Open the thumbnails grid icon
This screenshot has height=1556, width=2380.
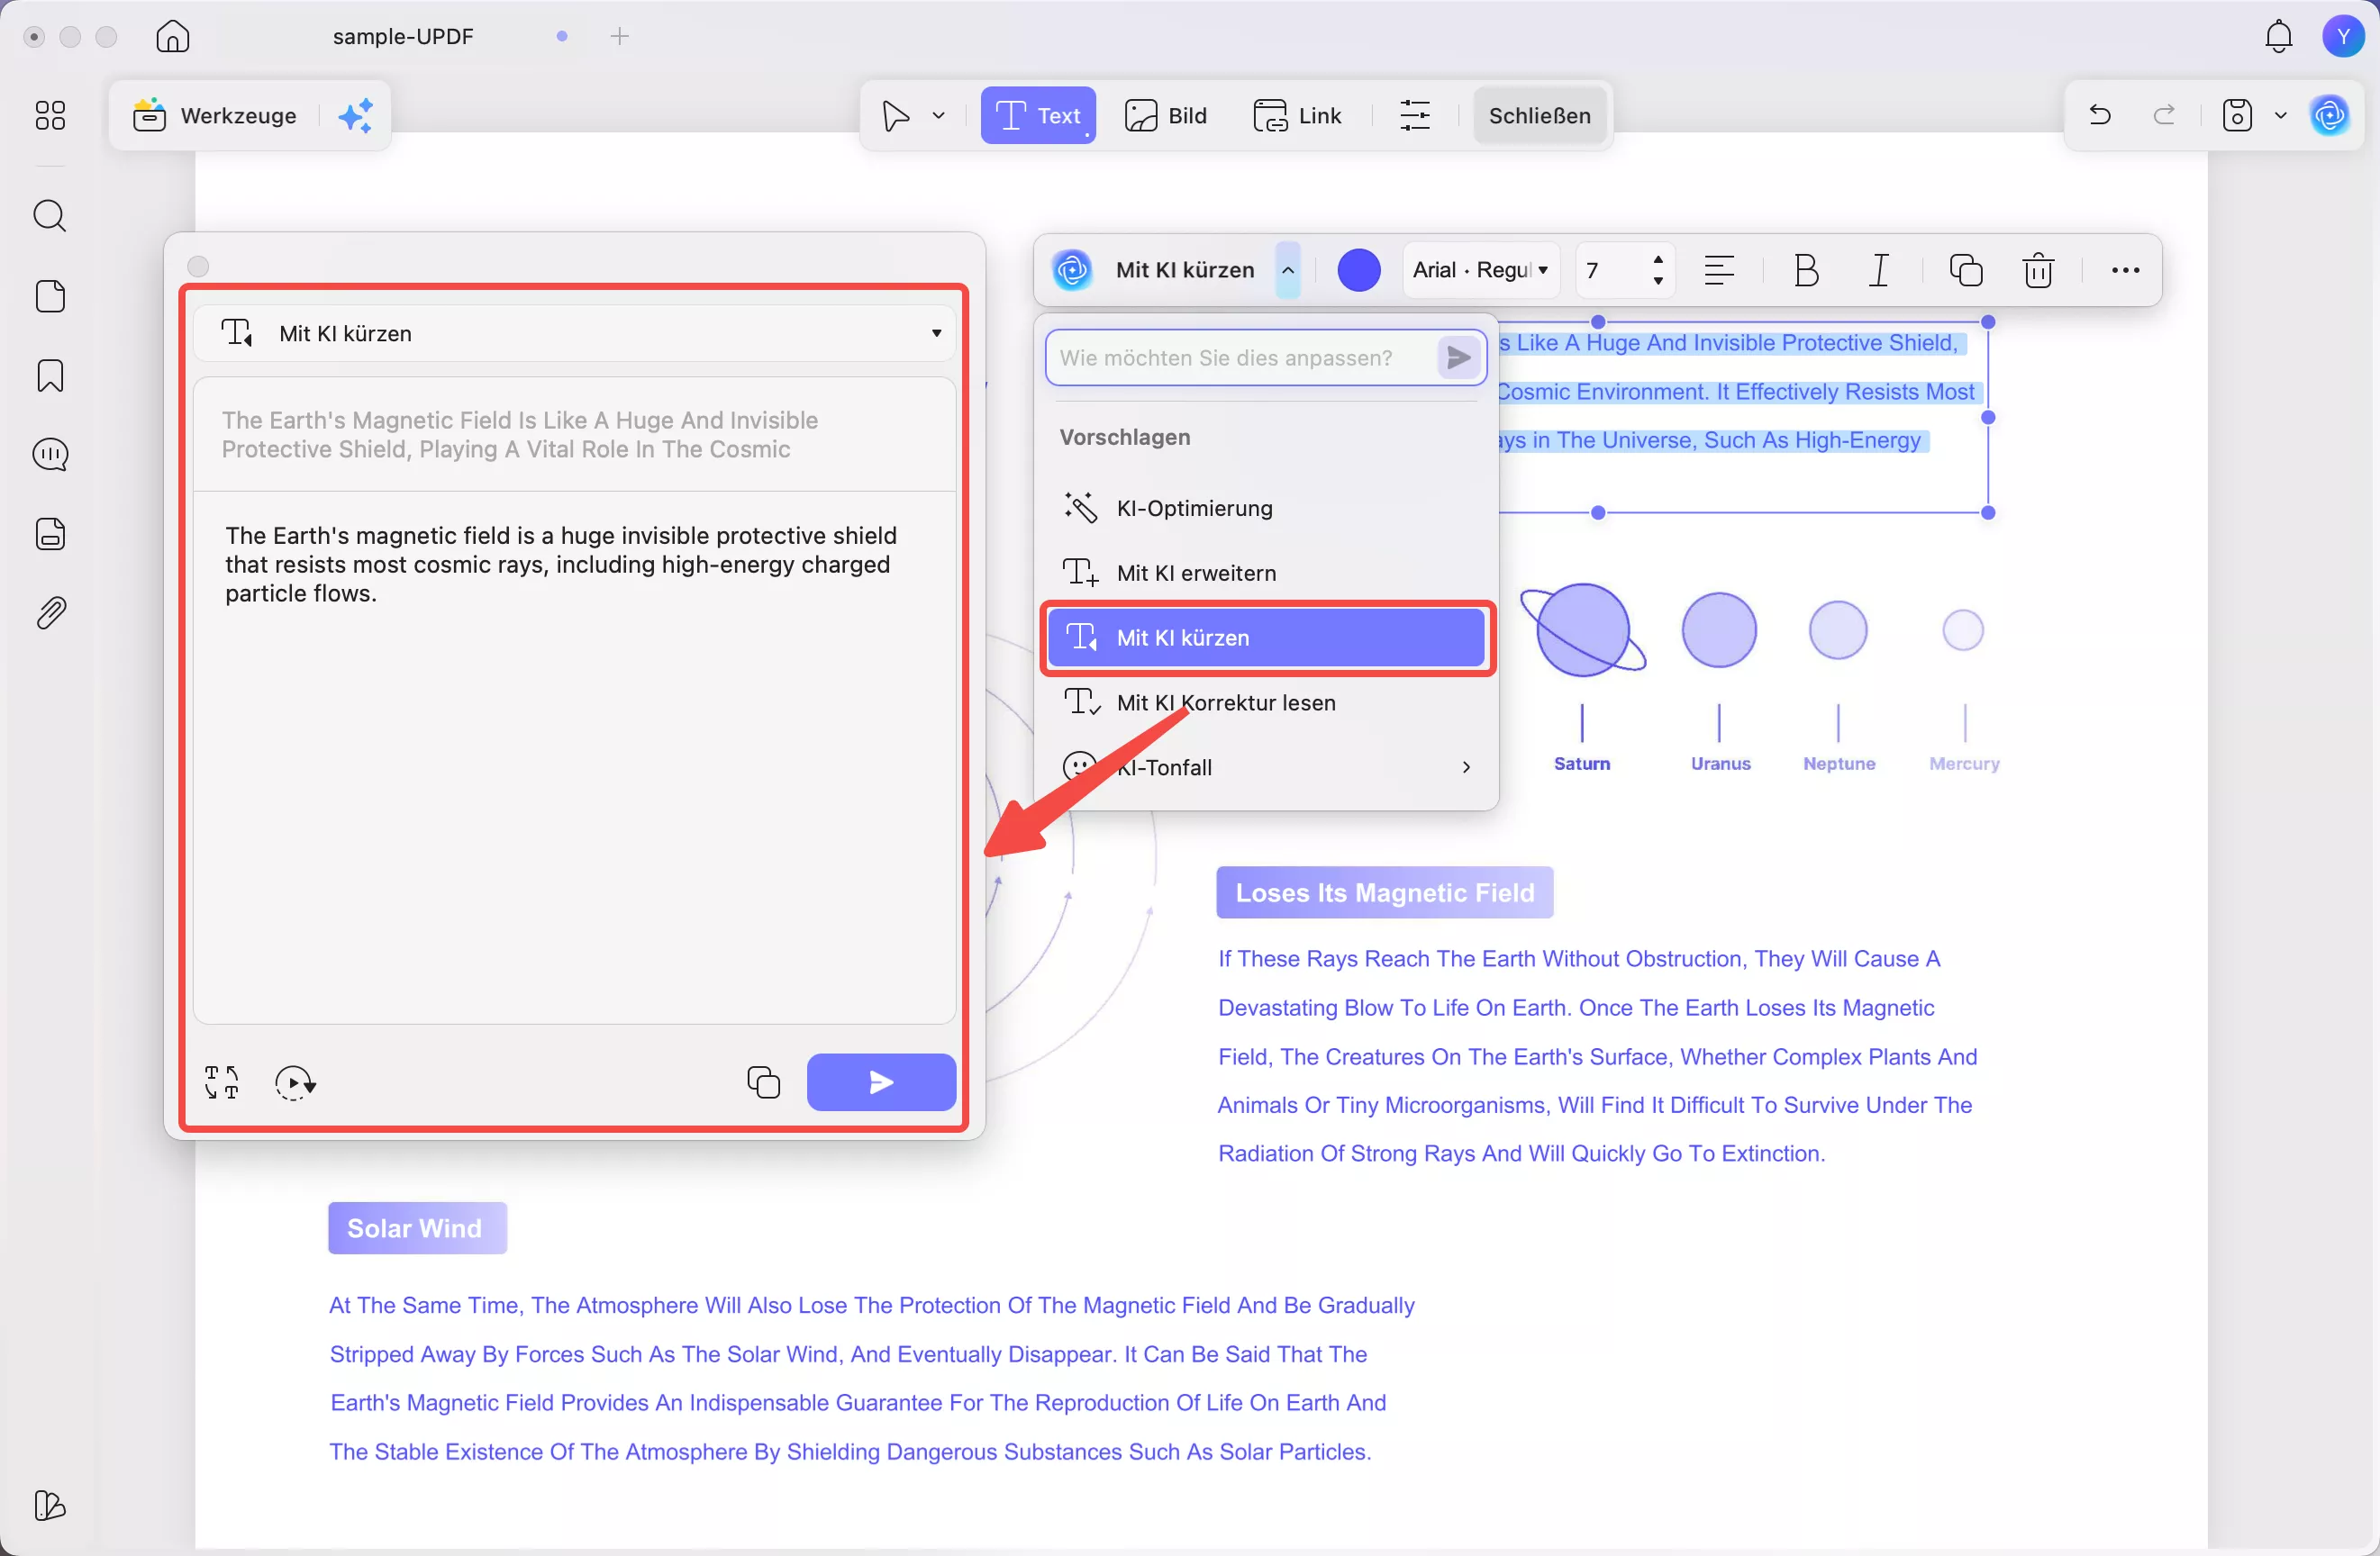pos(50,116)
